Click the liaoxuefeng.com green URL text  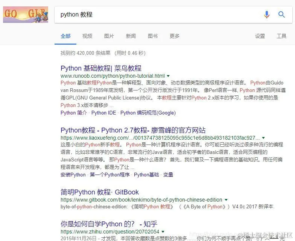[160, 138]
